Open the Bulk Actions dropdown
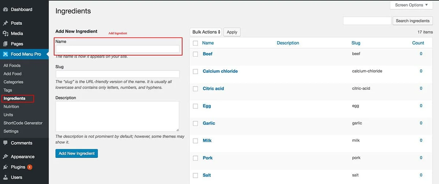439x184 pixels. [206, 32]
